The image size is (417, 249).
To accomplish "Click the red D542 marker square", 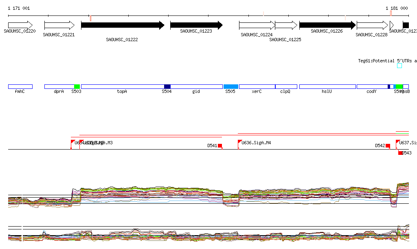I will coord(388,145).
